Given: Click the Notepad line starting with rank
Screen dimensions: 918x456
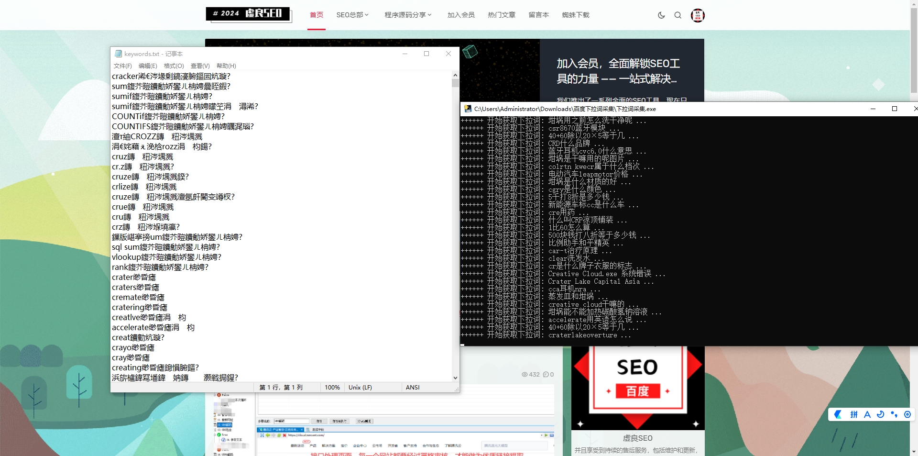Looking at the screenshot, I should [x=160, y=267].
